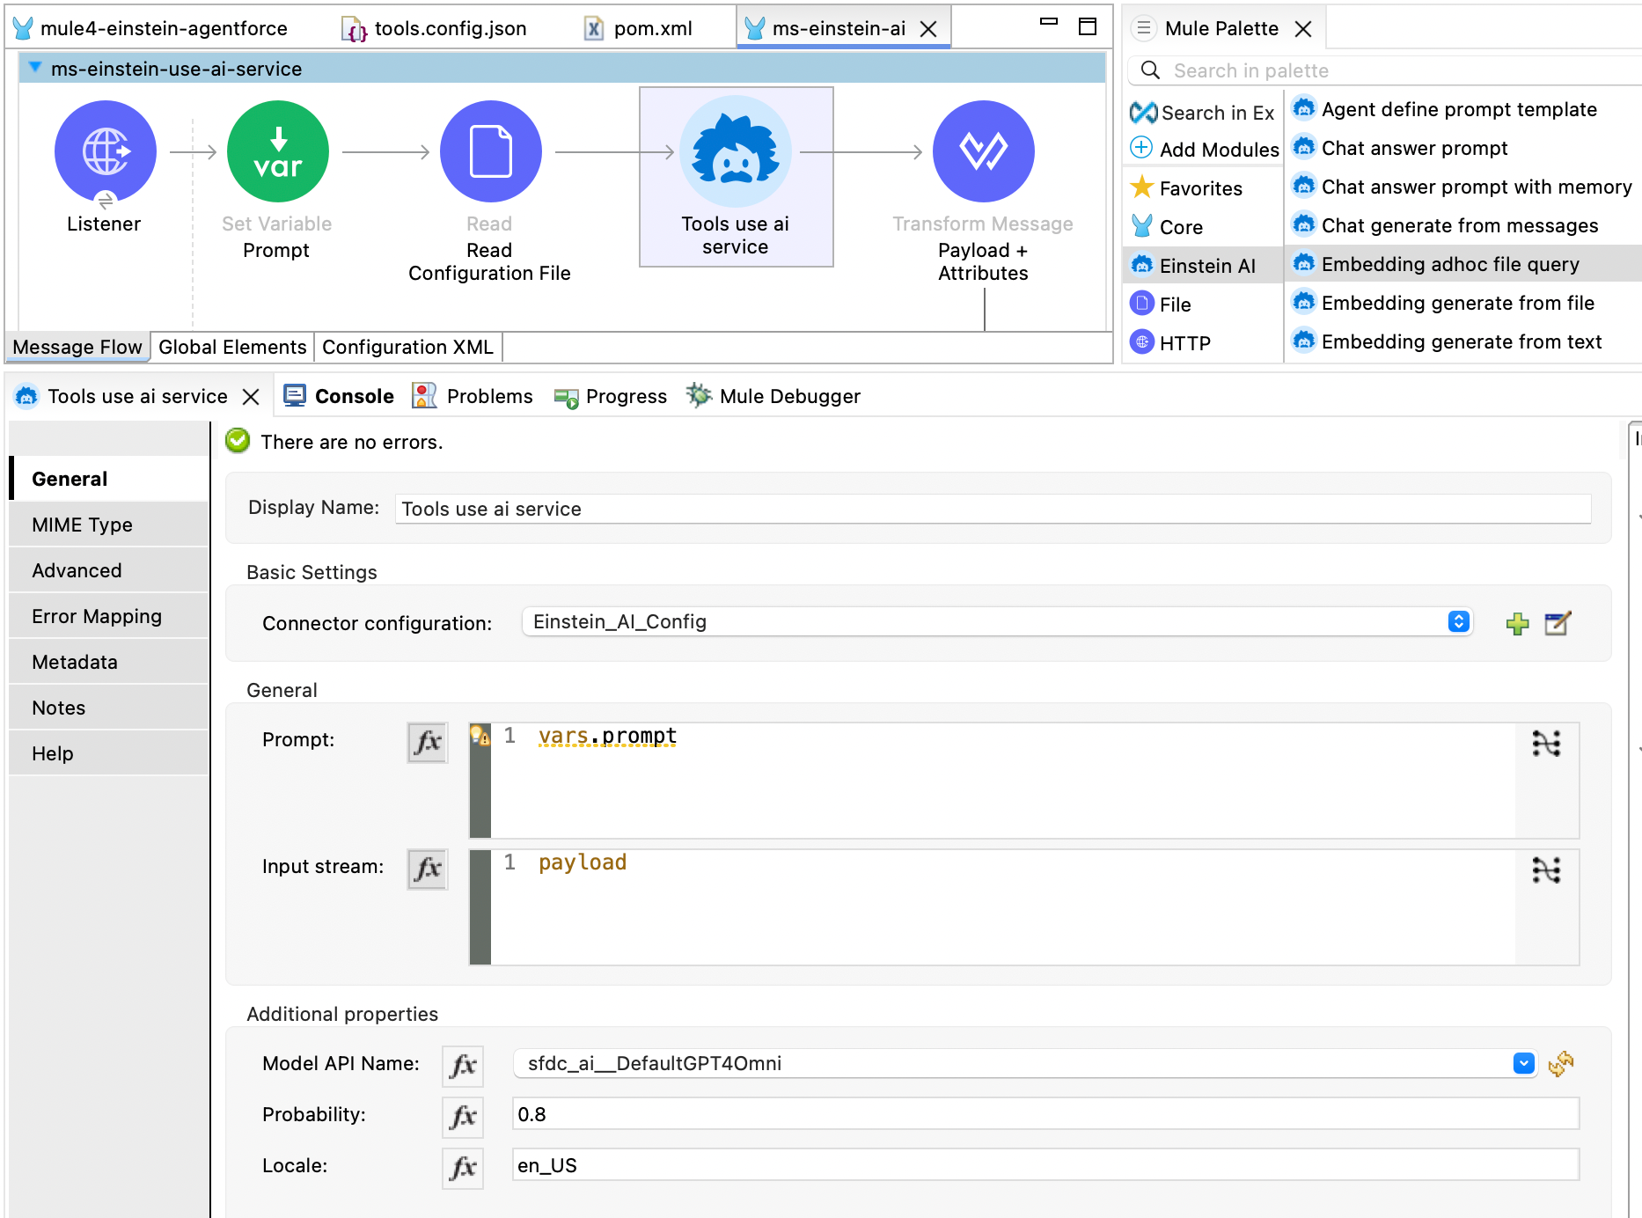Collapse the ms-einstein-use-ai-service flow
The width and height of the screenshot is (1642, 1218).
pos(35,68)
